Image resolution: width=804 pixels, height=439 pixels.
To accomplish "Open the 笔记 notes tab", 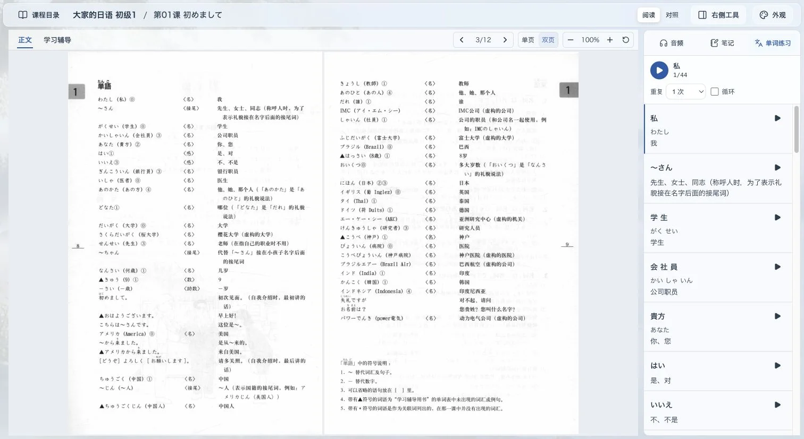I will (x=722, y=43).
